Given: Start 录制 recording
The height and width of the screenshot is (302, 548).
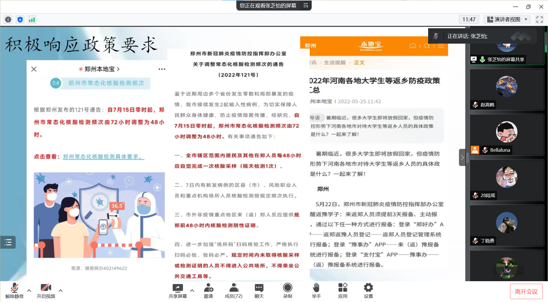Looking at the screenshot, I should pos(288,291).
